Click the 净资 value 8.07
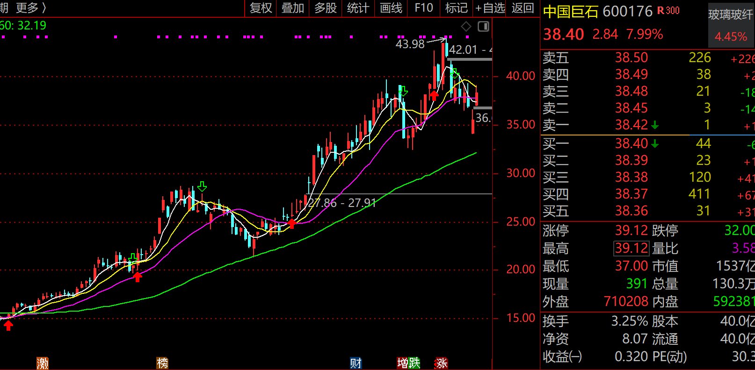 (635, 339)
